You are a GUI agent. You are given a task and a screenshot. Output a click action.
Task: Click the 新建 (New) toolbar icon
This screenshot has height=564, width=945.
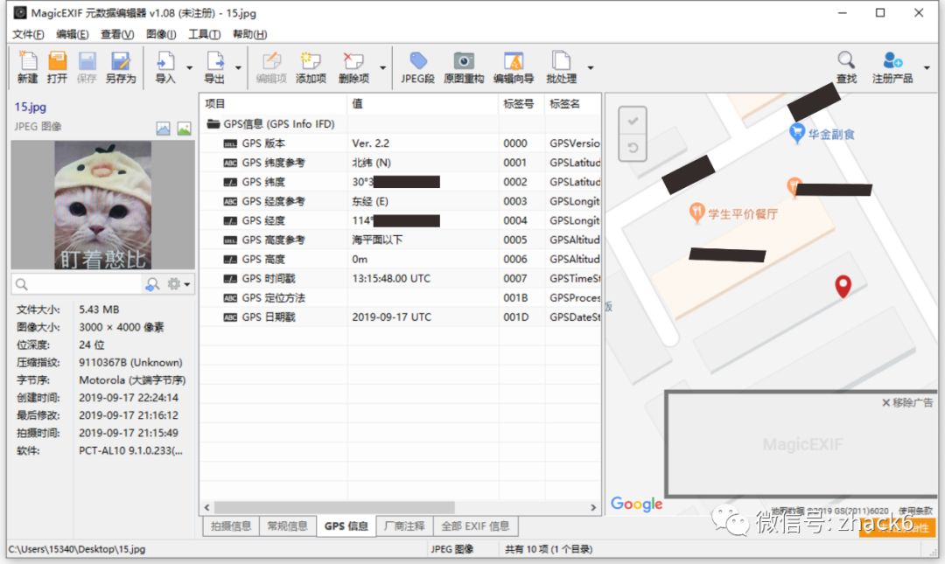pos(28,66)
